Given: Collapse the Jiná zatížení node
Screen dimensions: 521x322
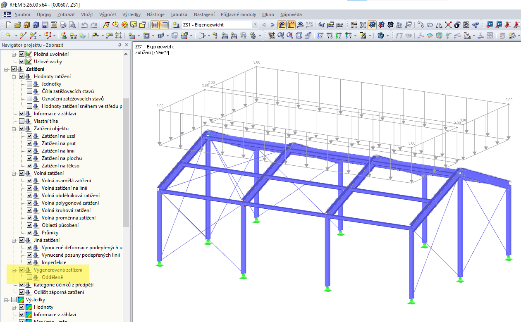Looking at the screenshot, I should [14, 240].
